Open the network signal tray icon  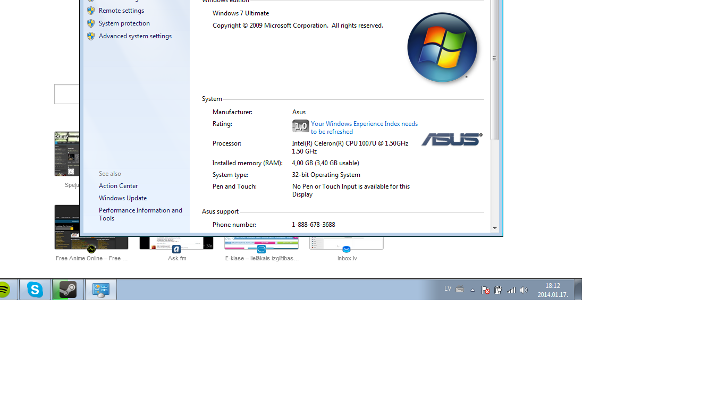[511, 290]
